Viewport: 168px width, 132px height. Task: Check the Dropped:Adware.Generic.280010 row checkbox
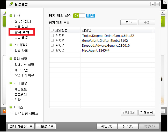(52, 45)
